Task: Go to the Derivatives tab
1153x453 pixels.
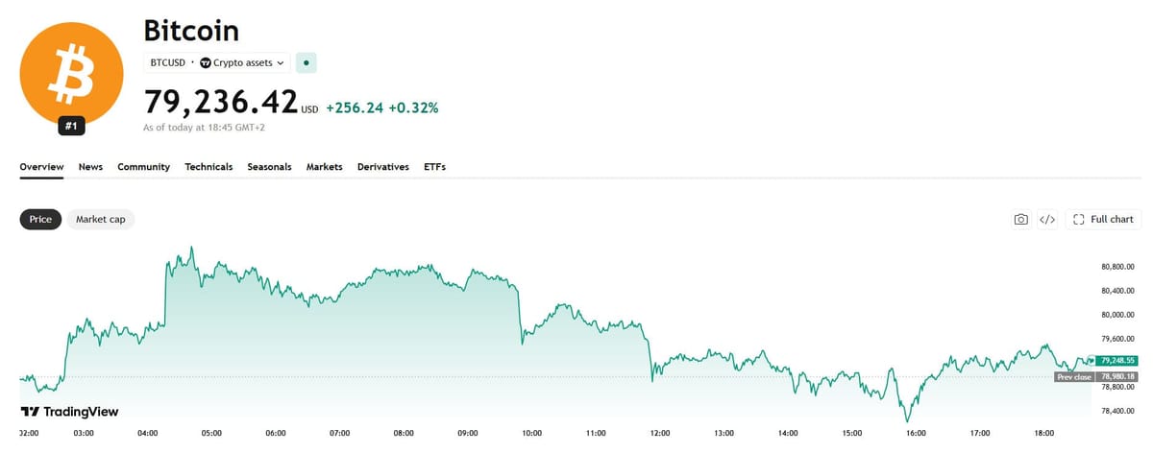Action: 383,167
